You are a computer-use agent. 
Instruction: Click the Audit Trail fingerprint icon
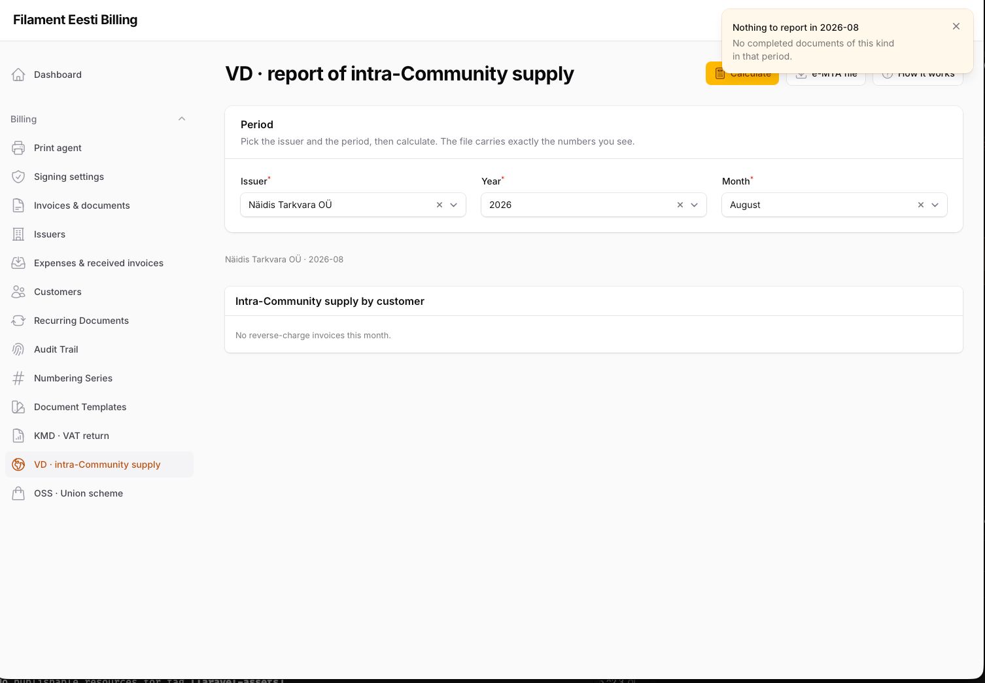tap(18, 349)
